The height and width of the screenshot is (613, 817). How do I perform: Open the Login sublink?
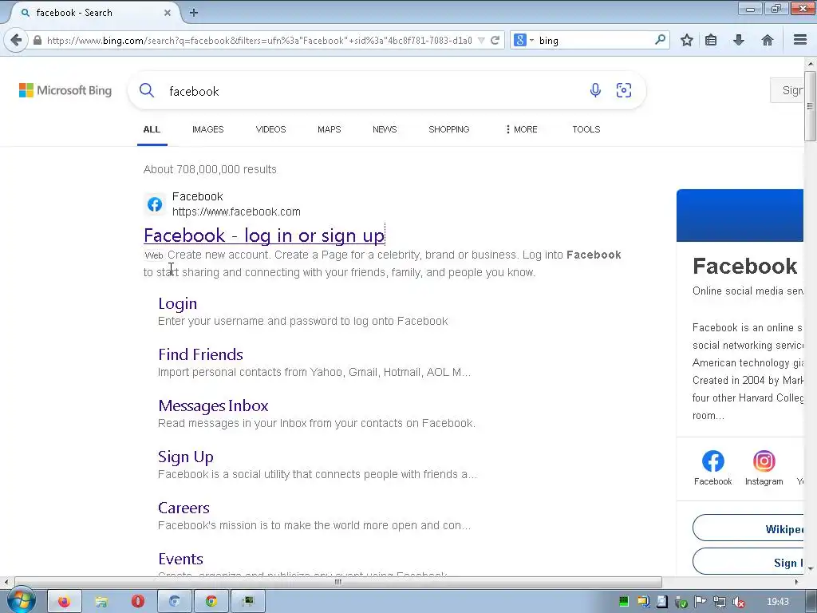[x=178, y=303]
